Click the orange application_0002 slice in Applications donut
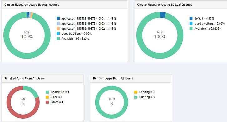Screen dimensions: 227x122 point(32,15)
